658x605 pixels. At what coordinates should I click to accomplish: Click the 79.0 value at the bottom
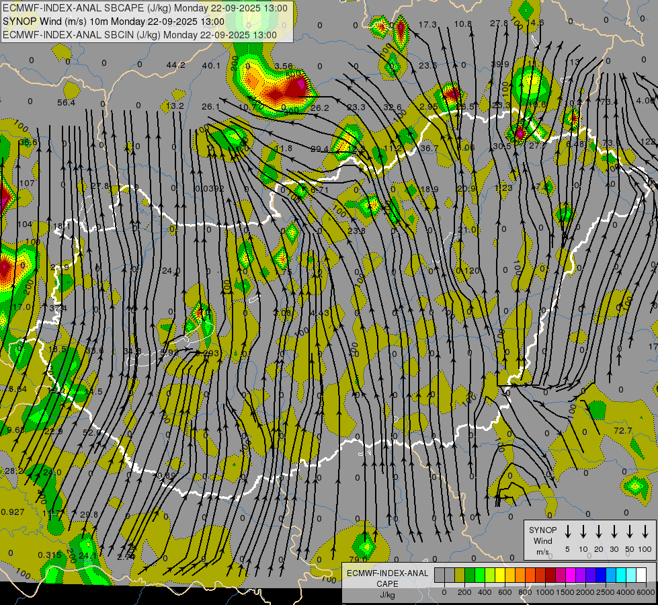click(x=358, y=559)
